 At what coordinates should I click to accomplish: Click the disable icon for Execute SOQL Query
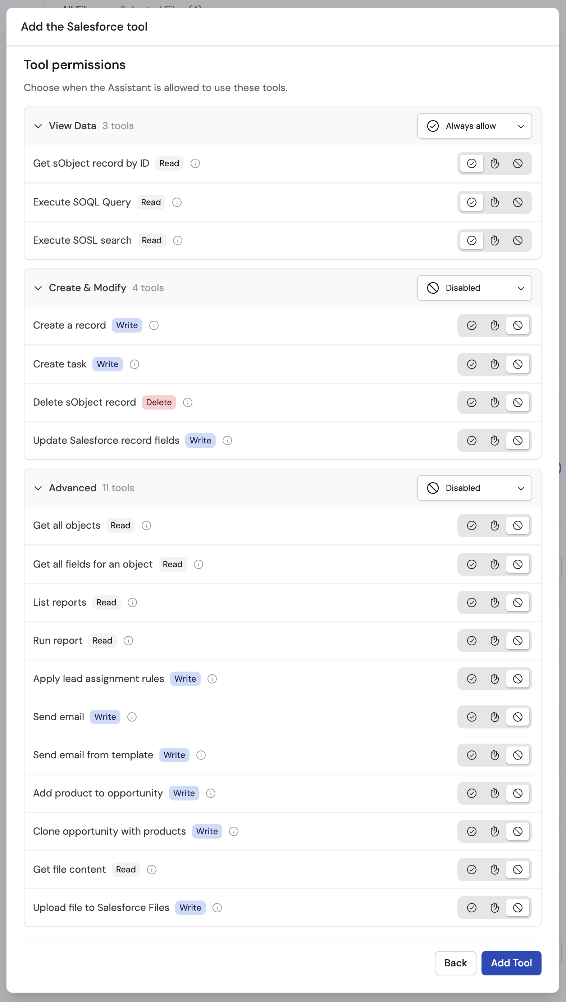coord(517,202)
